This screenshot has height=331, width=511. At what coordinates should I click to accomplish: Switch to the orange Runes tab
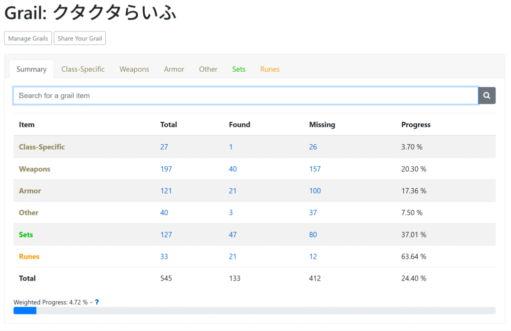[269, 69]
